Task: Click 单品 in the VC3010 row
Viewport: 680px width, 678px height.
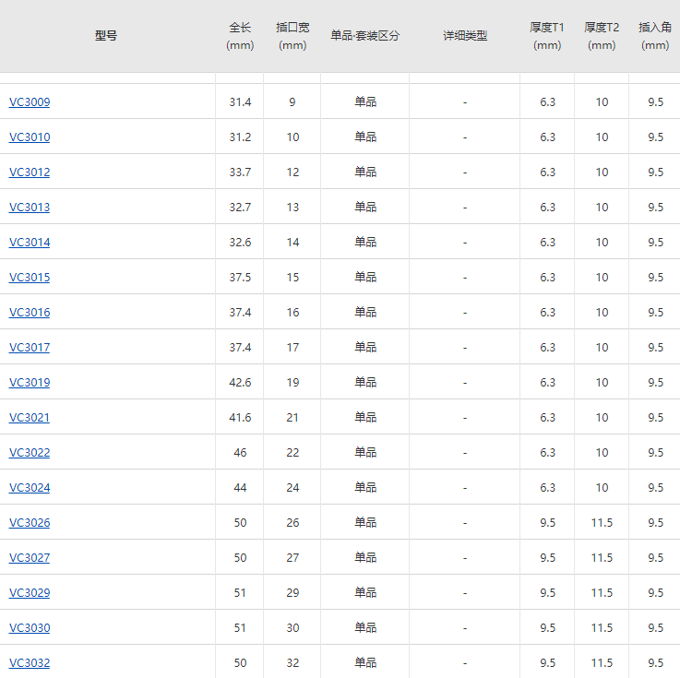Action: pyautogui.click(x=365, y=137)
